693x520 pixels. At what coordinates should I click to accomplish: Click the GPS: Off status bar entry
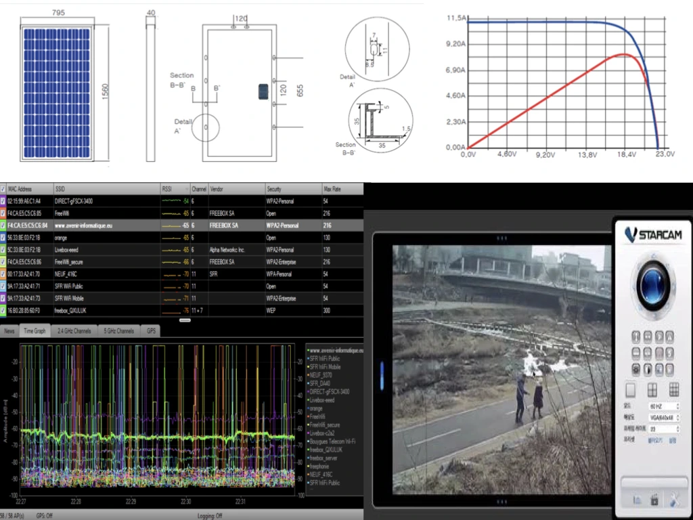point(45,516)
